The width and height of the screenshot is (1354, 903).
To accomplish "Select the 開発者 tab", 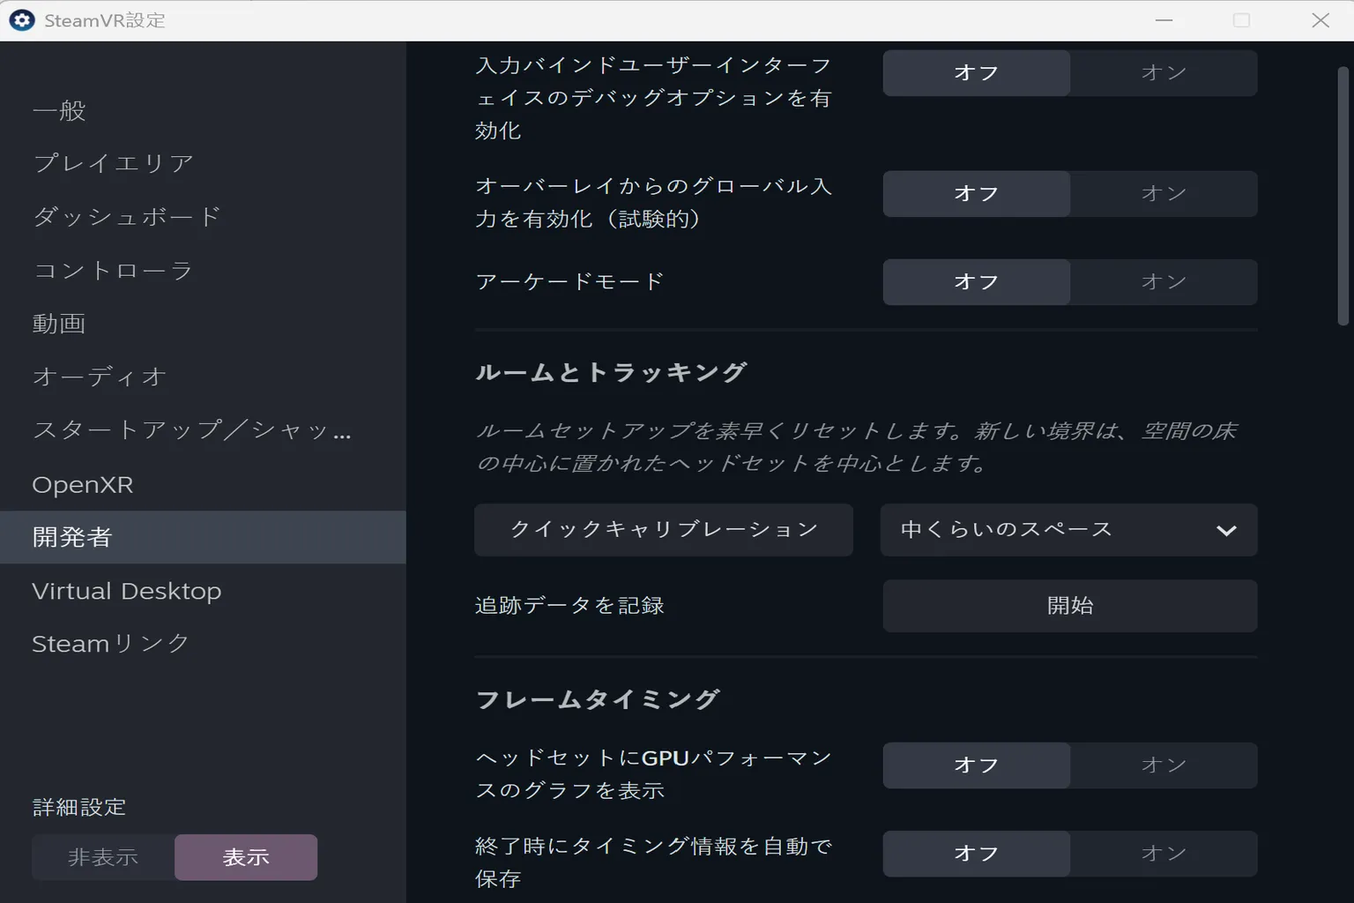I will pos(203,537).
